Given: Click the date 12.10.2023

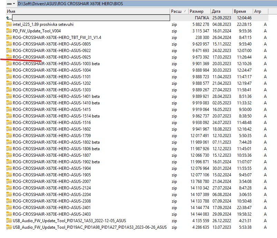Looking at the screenshot, I should (x=222, y=135).
